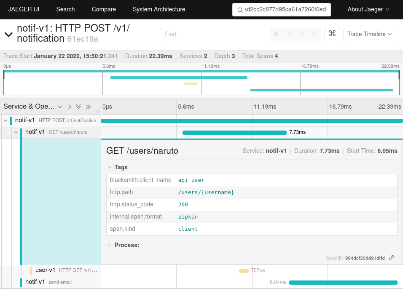Collapse the trace header chevron beside title
This screenshot has height=291, width=403.
(x=9, y=34)
